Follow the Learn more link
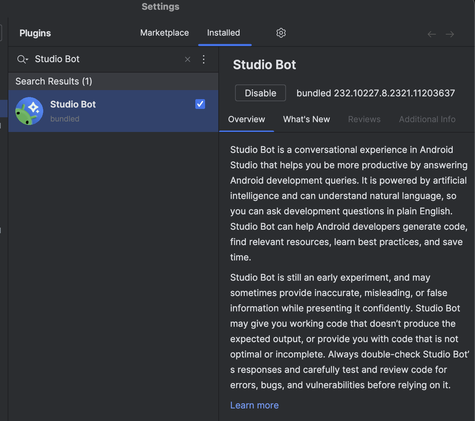The image size is (475, 421). (x=254, y=405)
